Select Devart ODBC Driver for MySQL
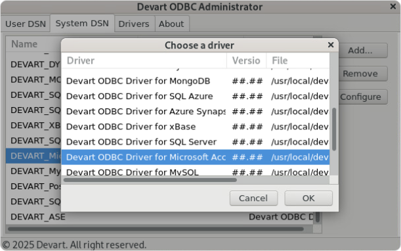This screenshot has height=251, width=401. [x=195, y=171]
